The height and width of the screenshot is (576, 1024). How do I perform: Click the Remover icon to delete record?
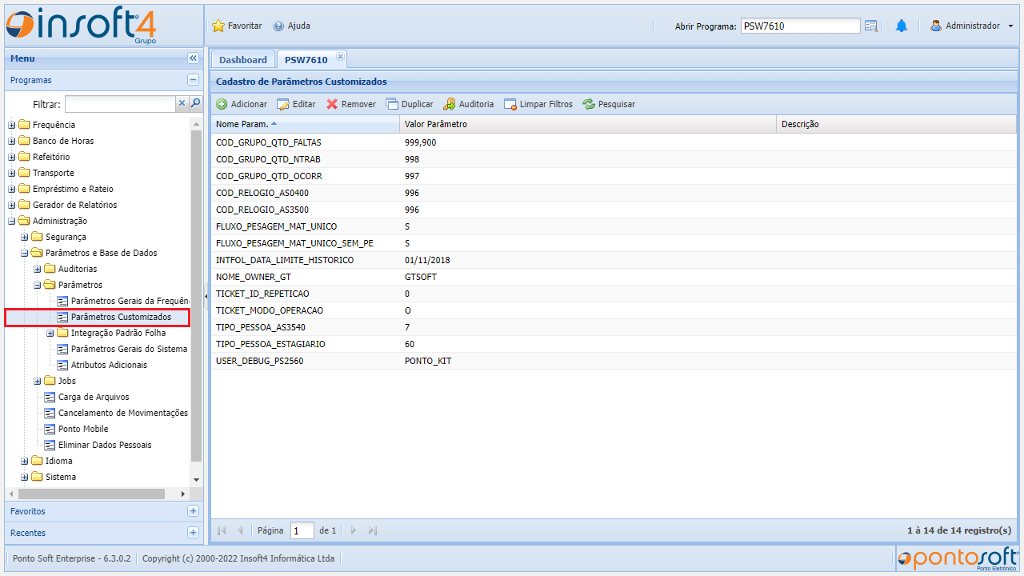[331, 103]
